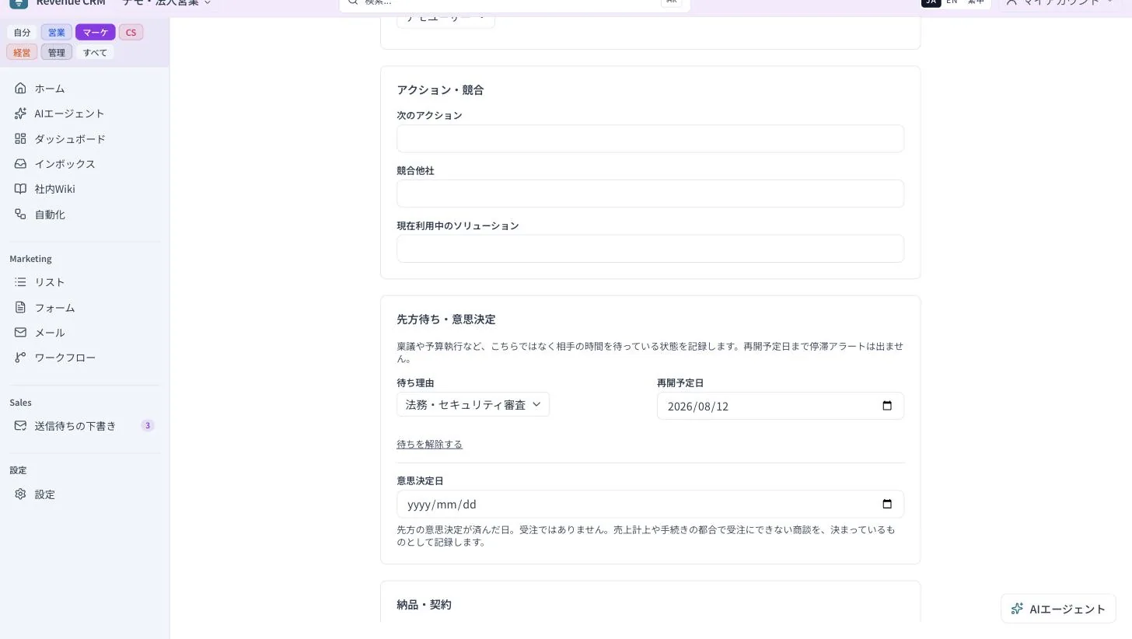Open 送信待ちの下書き in the sidebar

[x=84, y=426]
